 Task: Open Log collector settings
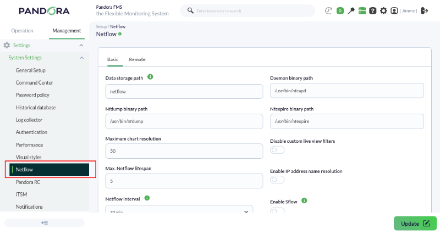[29, 120]
